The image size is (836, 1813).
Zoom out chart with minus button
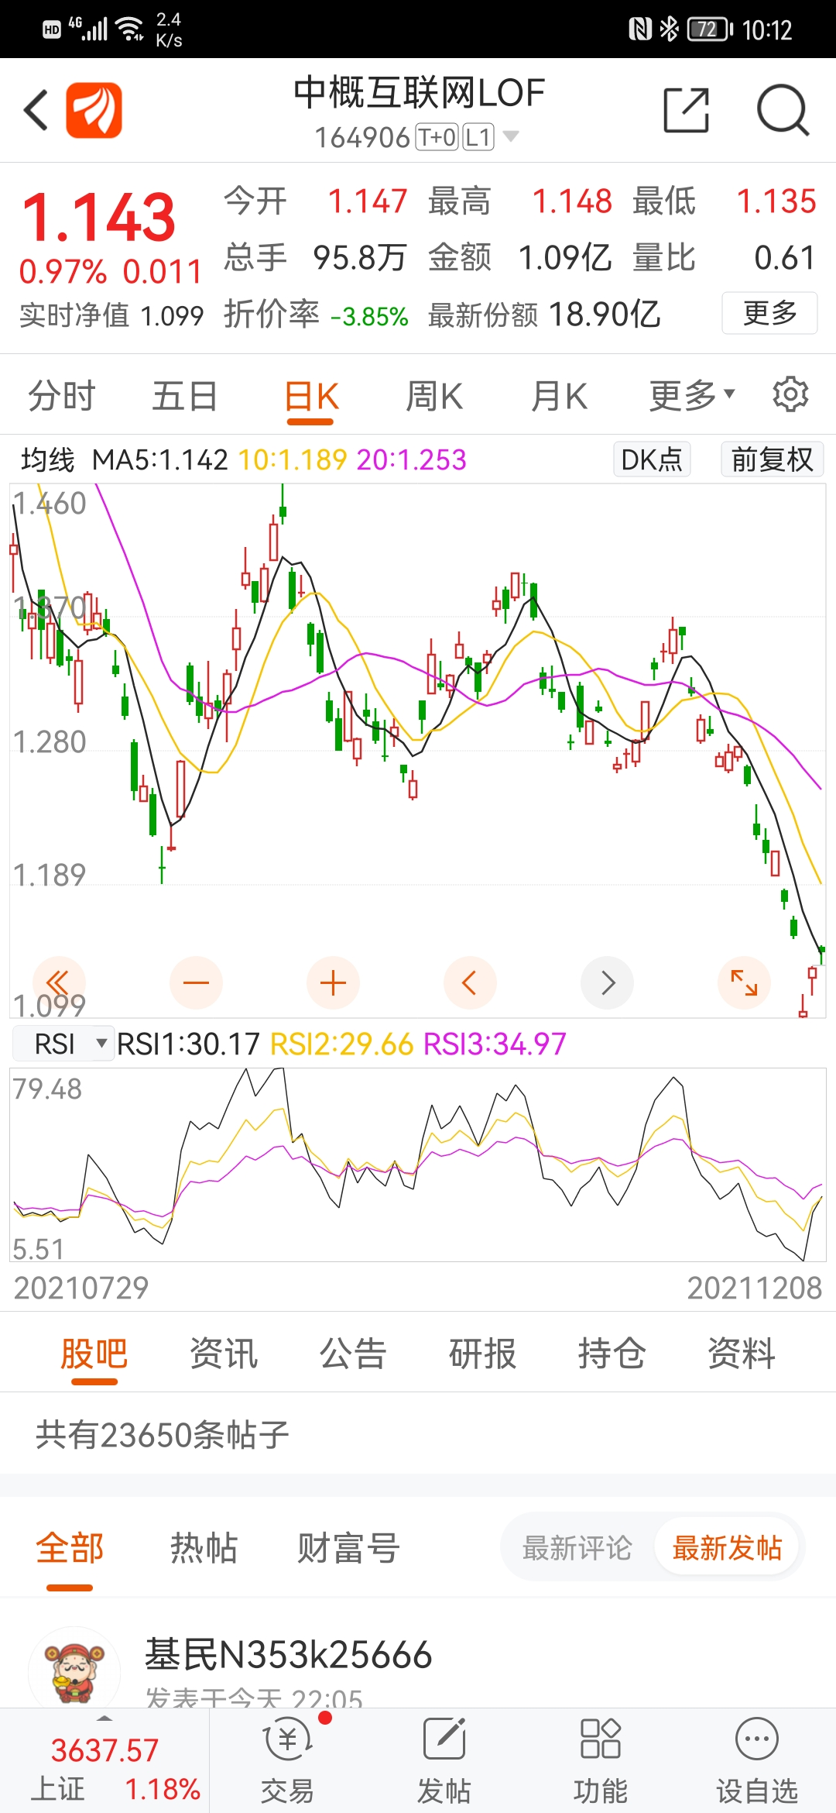196,982
